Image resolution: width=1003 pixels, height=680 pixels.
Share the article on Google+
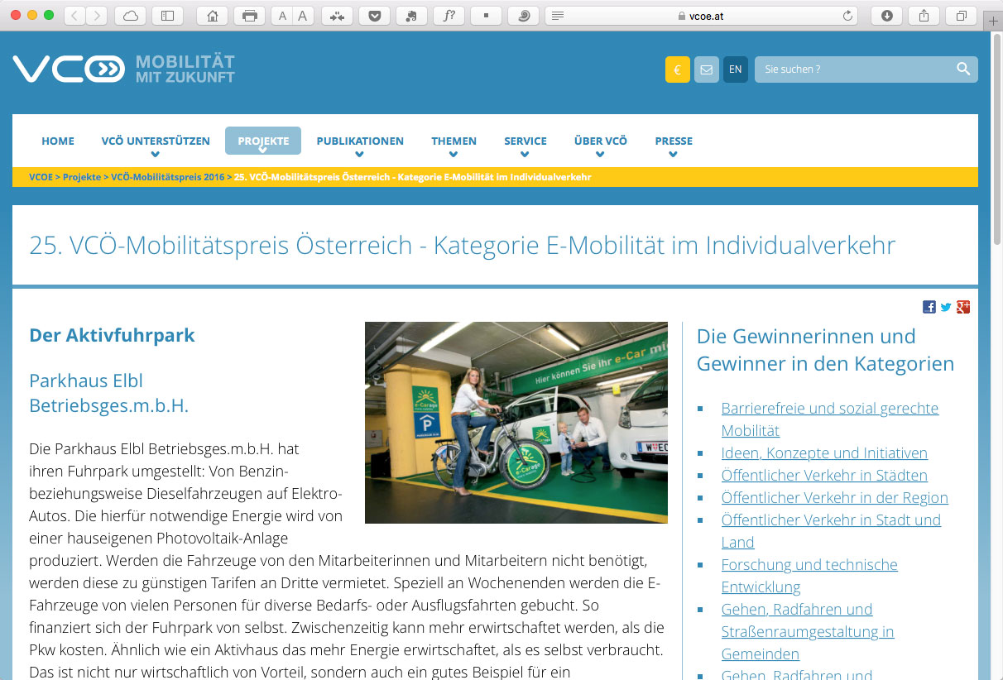(x=962, y=306)
